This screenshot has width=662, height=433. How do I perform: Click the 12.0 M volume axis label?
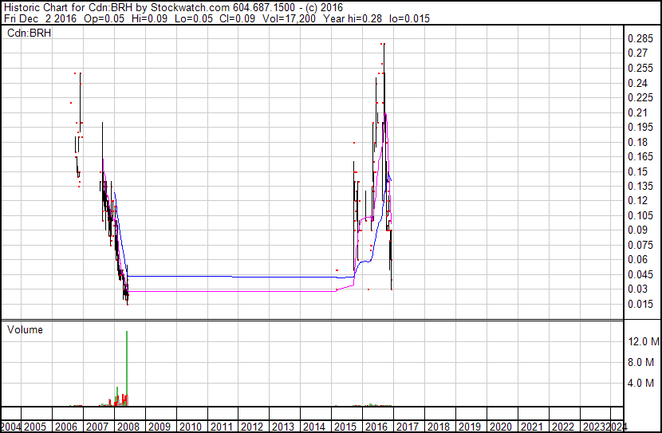643,341
